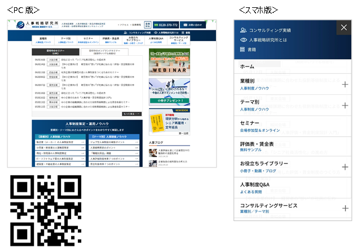This screenshot has height=247, width=353.
Task: Open 人事制度Q&A よくある質問 in smartphone menu
Action: 293,188
